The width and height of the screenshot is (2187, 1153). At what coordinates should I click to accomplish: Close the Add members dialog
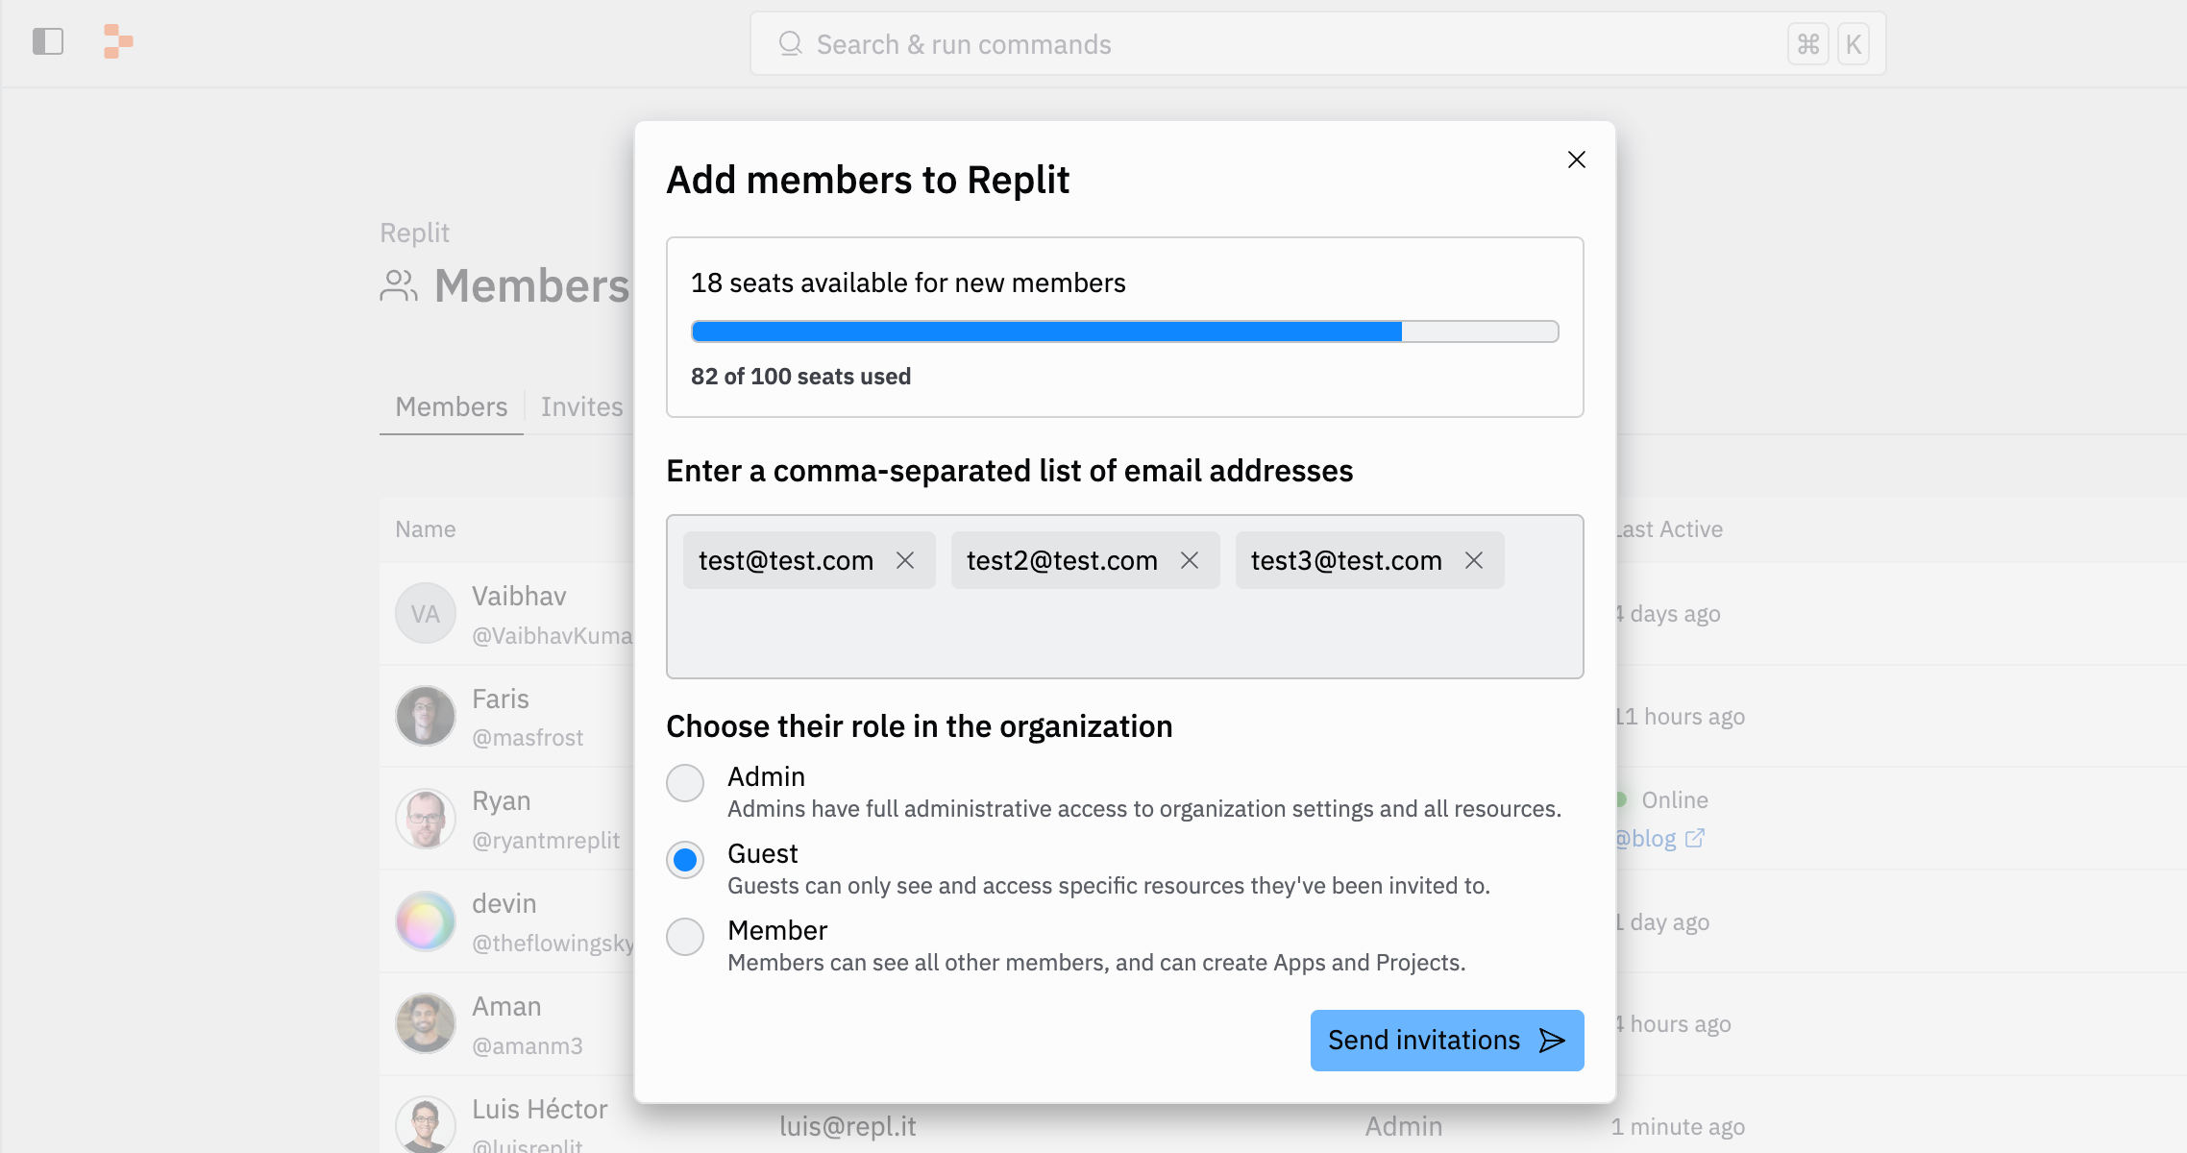pos(1577,159)
